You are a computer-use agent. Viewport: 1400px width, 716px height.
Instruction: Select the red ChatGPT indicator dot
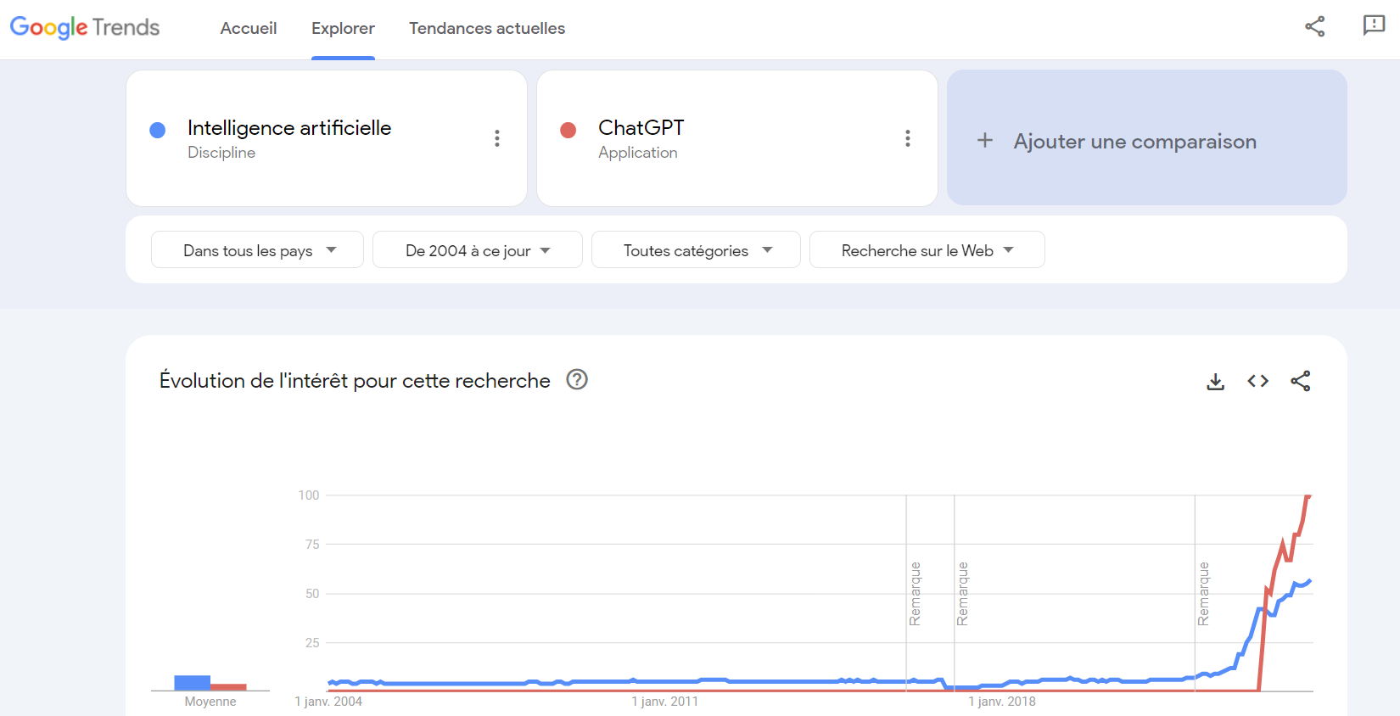point(568,131)
